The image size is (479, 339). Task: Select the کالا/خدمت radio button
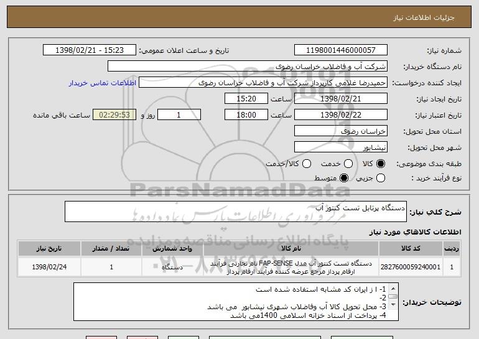click(307, 164)
